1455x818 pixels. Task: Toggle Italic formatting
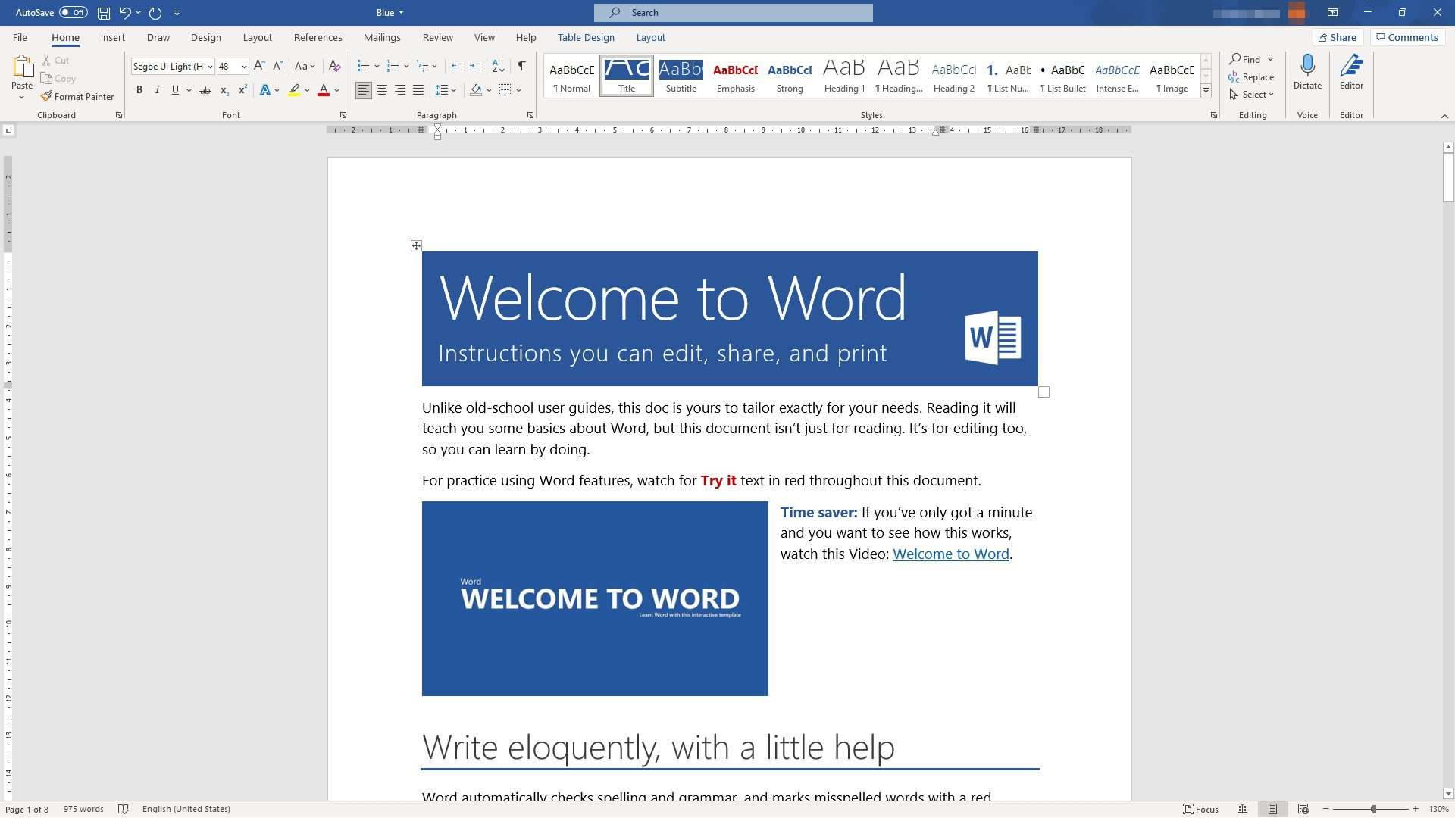click(157, 90)
